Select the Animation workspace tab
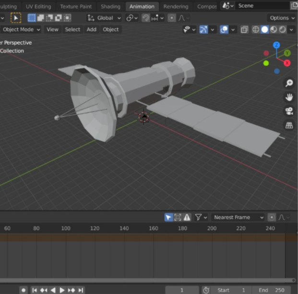This screenshot has width=298, height=294. 142,7
